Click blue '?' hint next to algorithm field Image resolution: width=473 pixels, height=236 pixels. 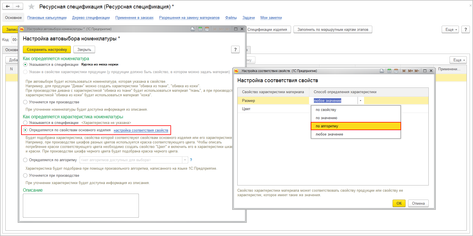click(x=191, y=160)
